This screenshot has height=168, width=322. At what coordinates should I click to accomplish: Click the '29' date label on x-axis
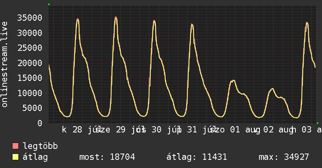click(x=120, y=130)
